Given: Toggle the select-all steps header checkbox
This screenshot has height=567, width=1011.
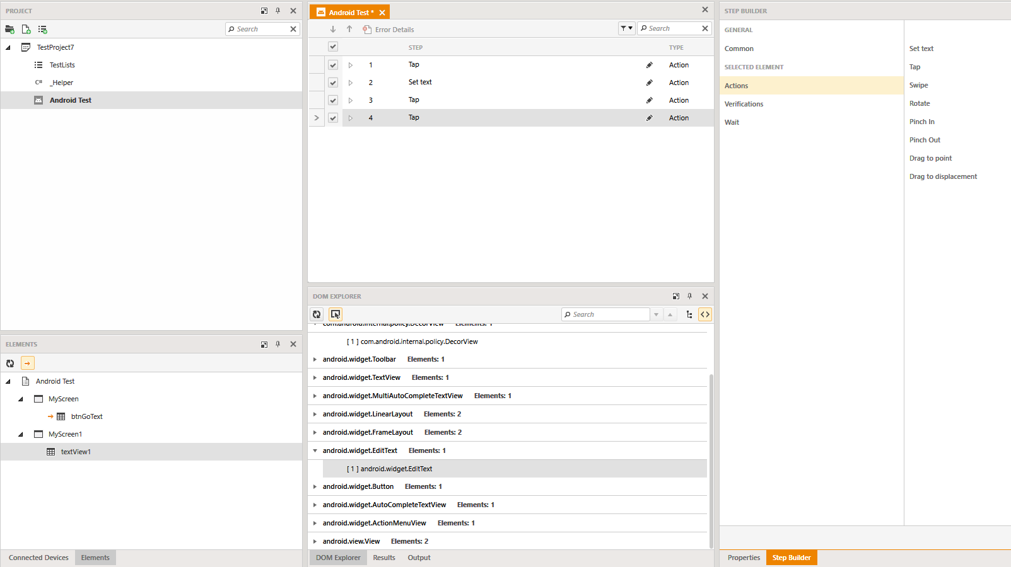Looking at the screenshot, I should click(333, 47).
